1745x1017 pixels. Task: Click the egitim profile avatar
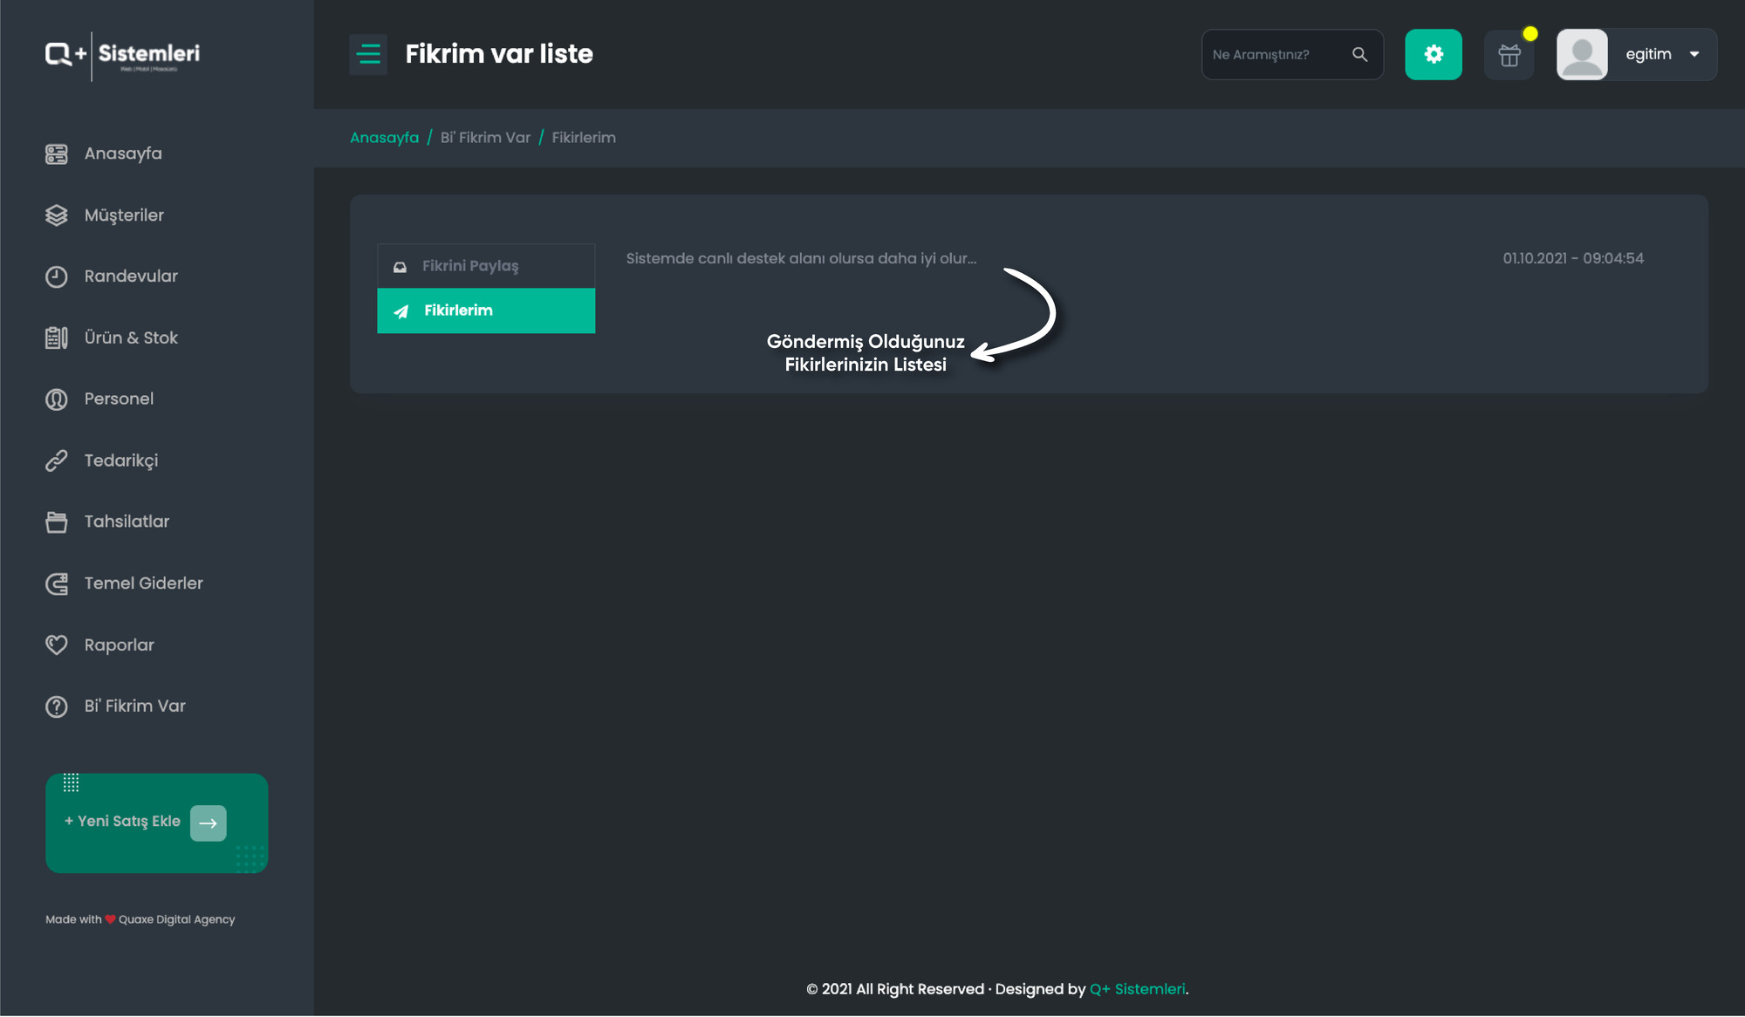coord(1582,54)
